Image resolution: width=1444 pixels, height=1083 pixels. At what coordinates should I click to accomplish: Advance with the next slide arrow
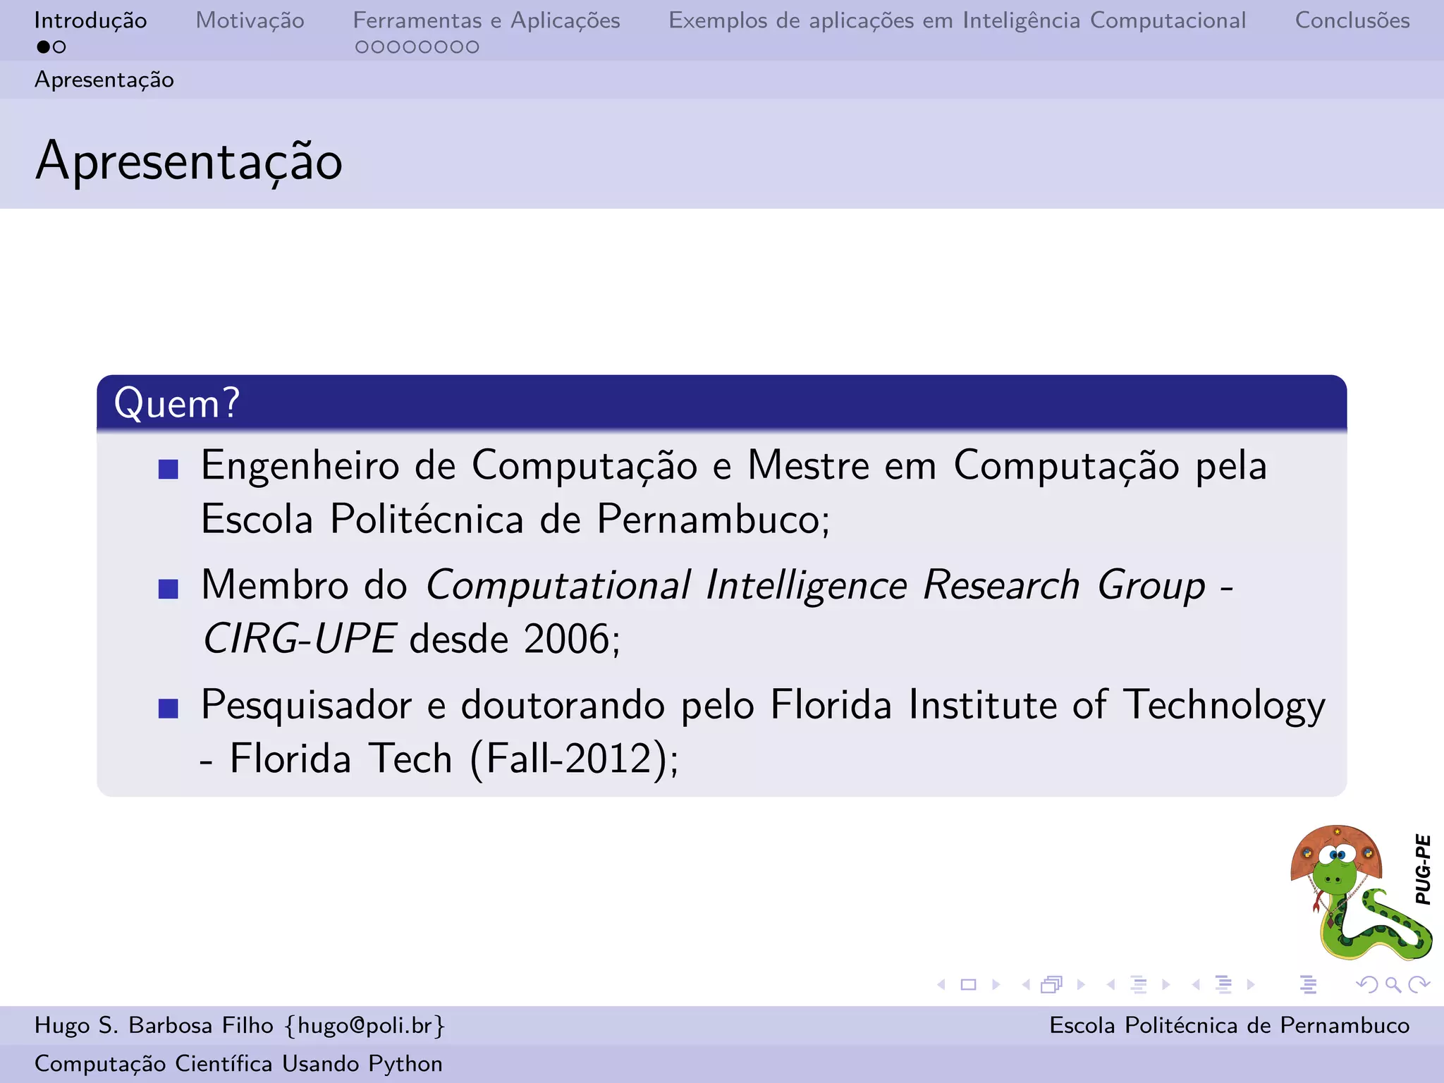coord(996,984)
